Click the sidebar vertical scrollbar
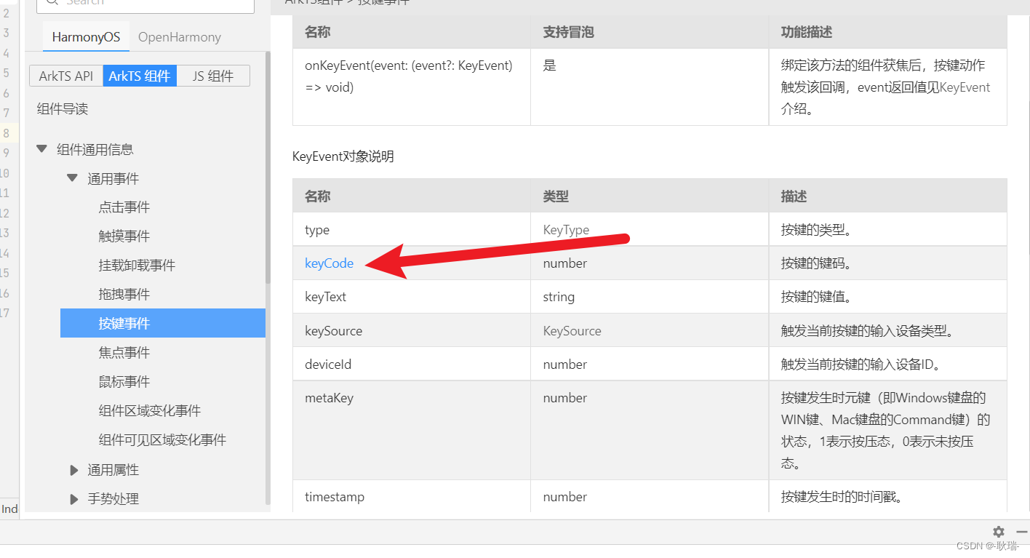1030x558 pixels. (x=268, y=167)
